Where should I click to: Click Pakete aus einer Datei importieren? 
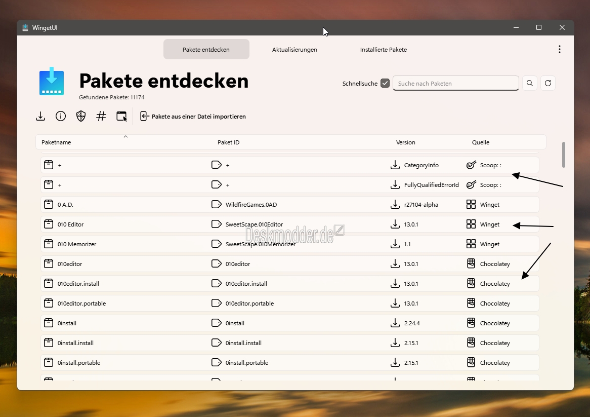click(x=193, y=117)
